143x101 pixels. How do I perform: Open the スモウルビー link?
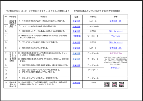point(116,68)
